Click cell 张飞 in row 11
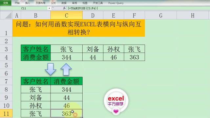The image size is (210, 118). click(36, 113)
